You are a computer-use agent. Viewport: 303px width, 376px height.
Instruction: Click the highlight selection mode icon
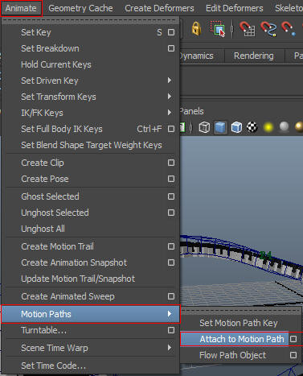point(217,29)
